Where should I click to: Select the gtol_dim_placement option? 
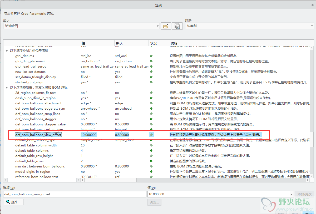[x=30, y=61]
